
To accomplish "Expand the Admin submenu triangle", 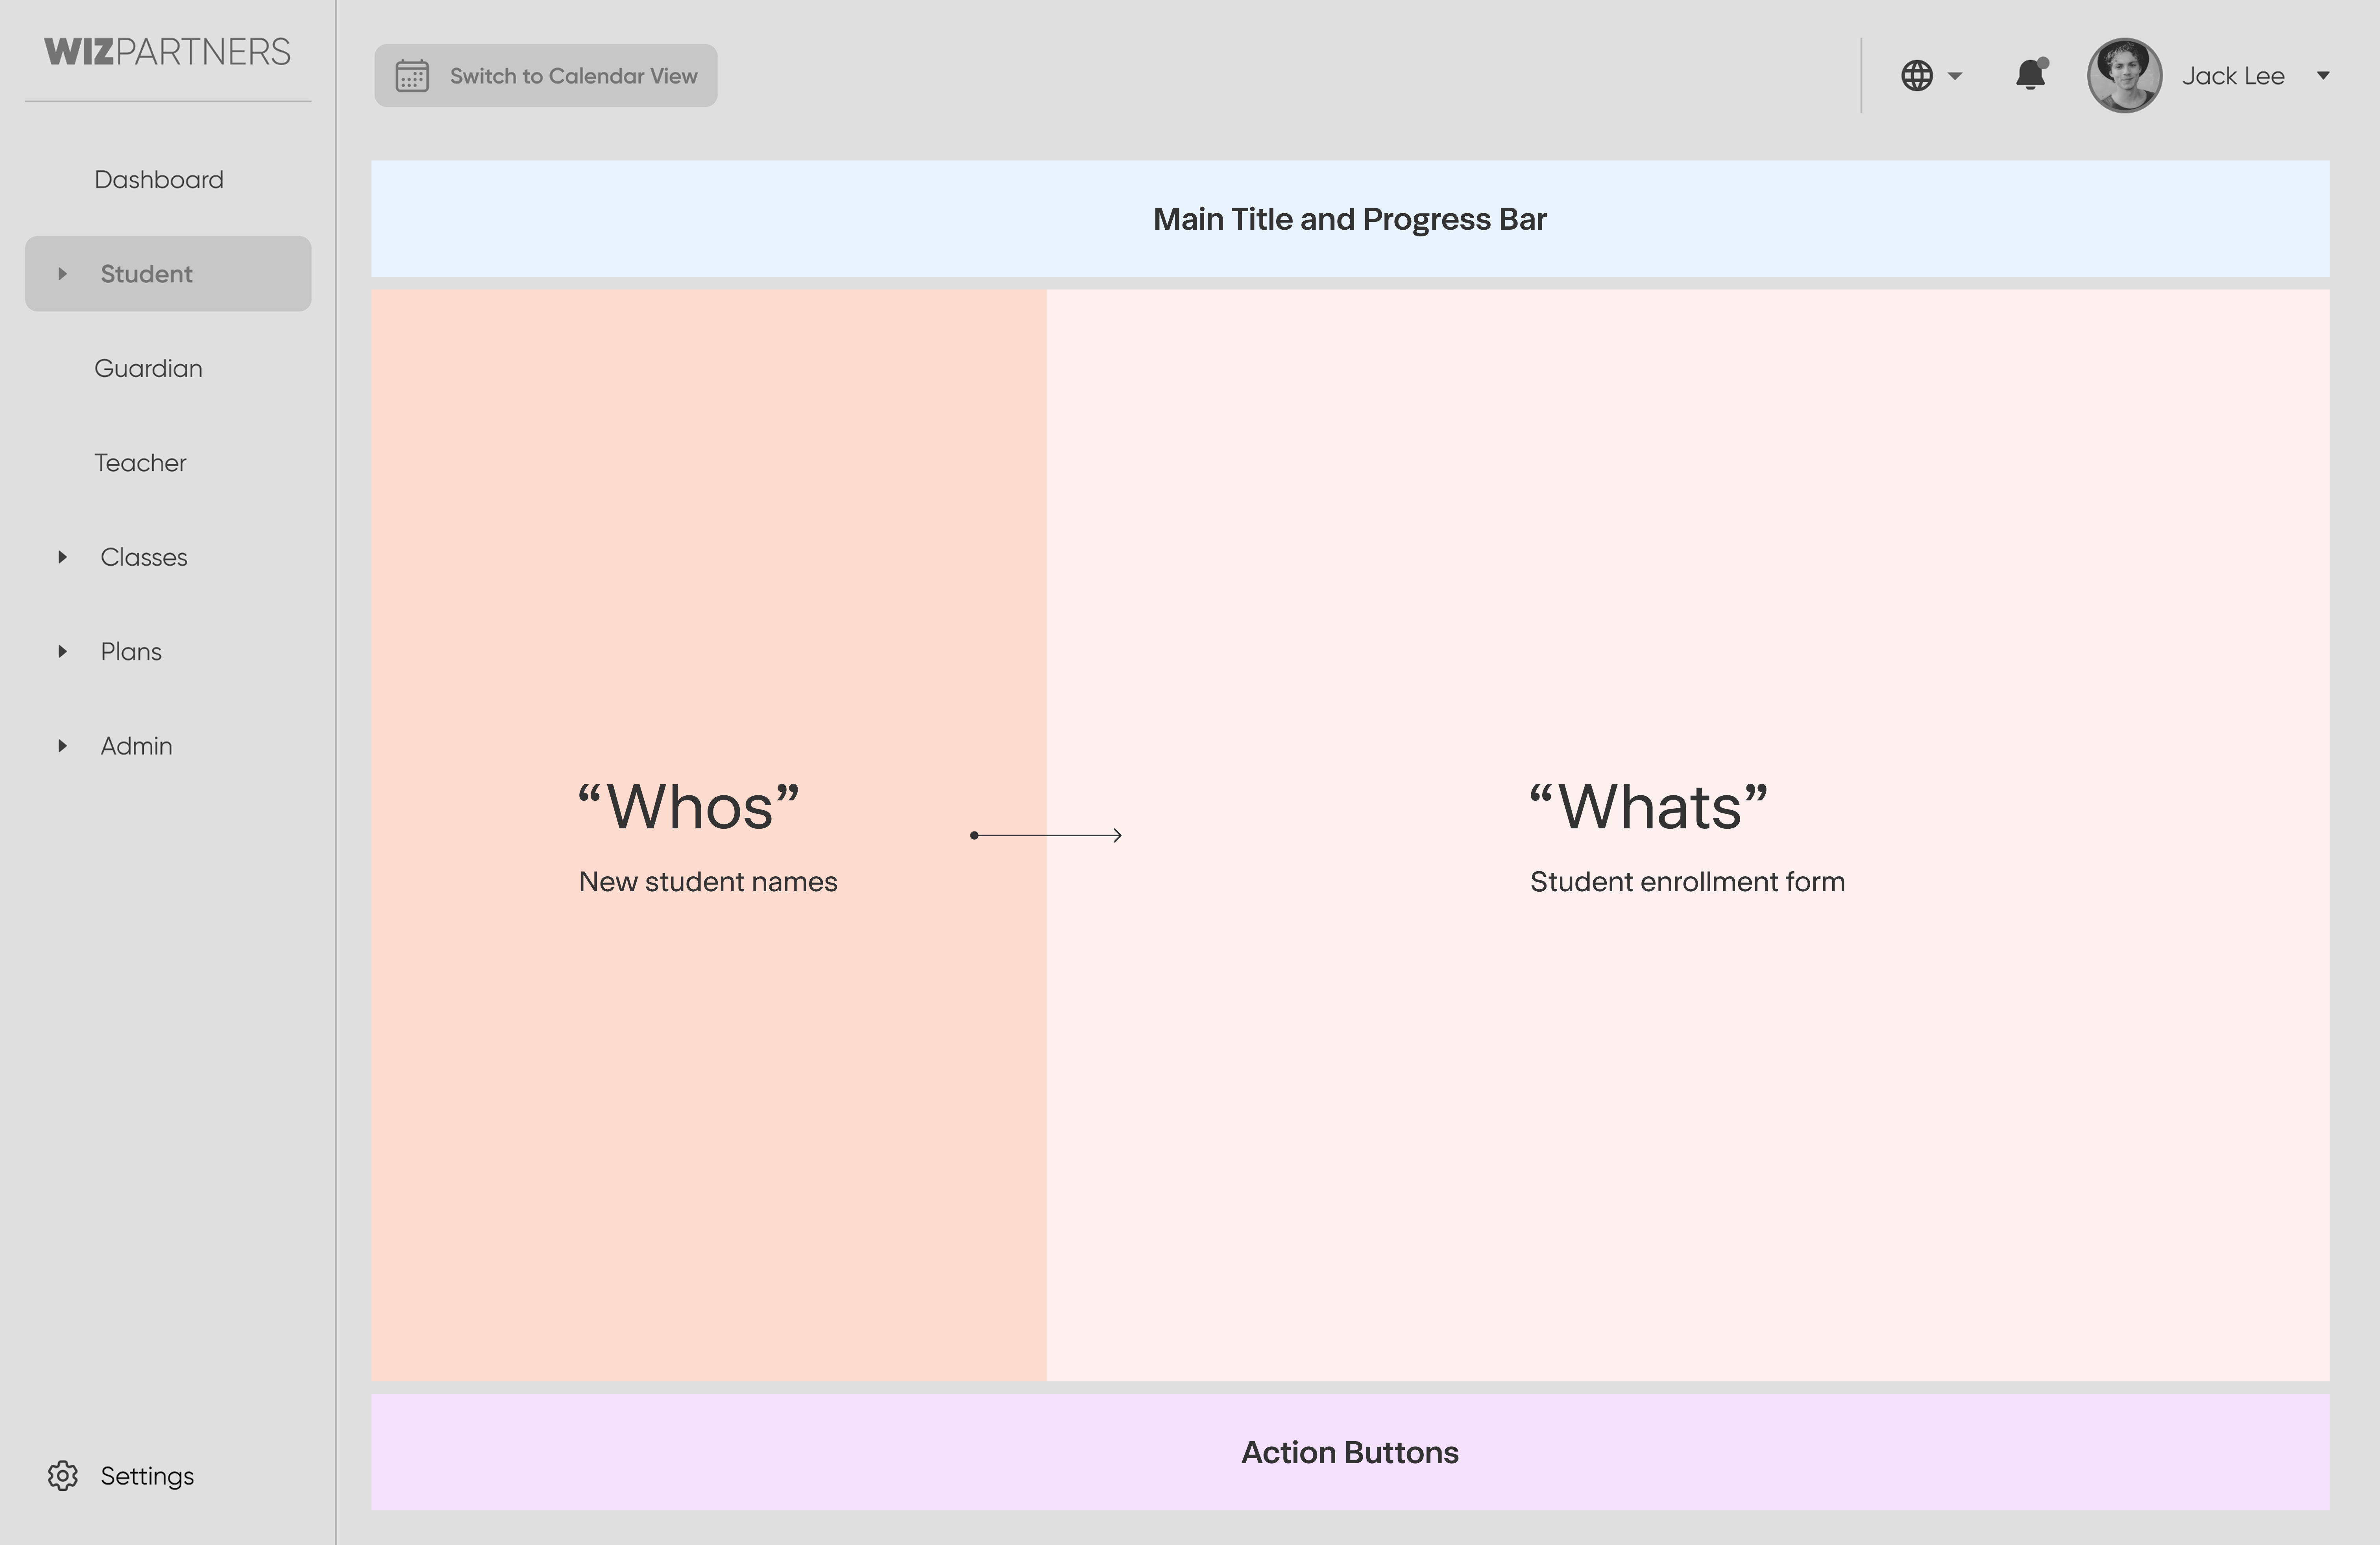I will pos(62,745).
